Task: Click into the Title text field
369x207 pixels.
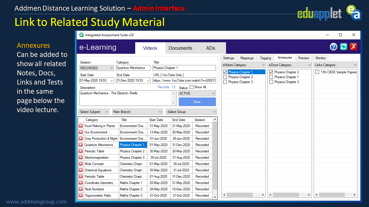Action: pos(184,68)
